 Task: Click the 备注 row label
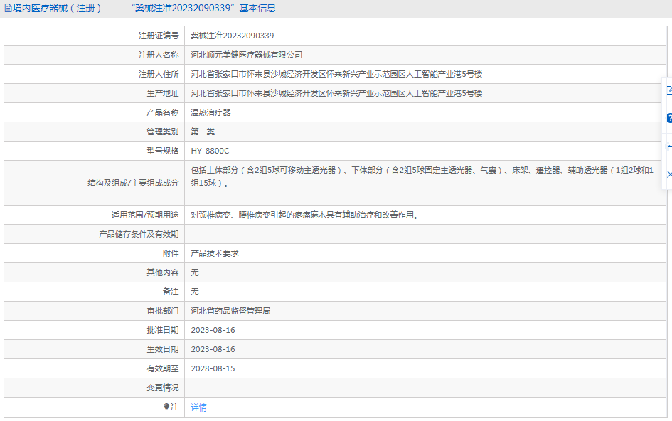tap(171, 292)
